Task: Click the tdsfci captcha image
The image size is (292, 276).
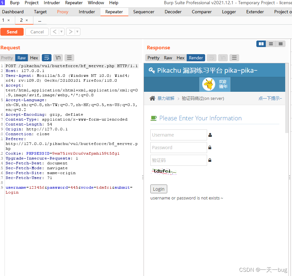Action: pyautogui.click(x=164, y=171)
